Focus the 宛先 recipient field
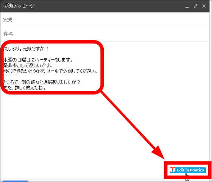The height and width of the screenshot is (182, 212). (x=105, y=20)
